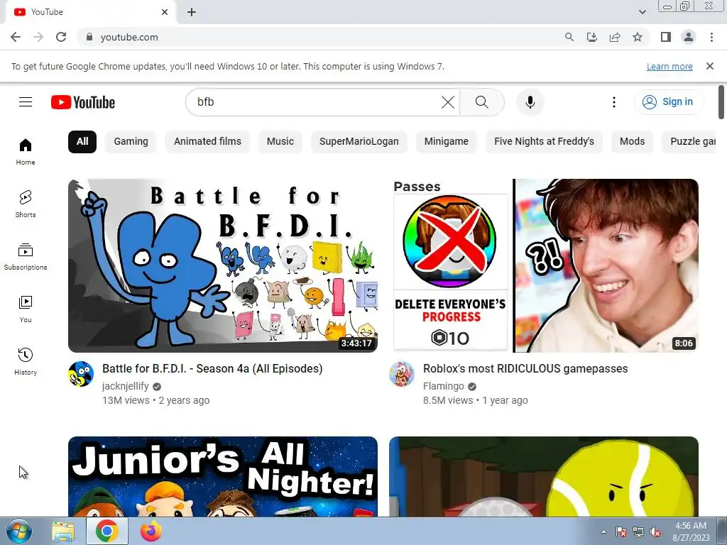Open Flamingo channel name
Viewport: 727px width, 545px height.
tap(443, 386)
